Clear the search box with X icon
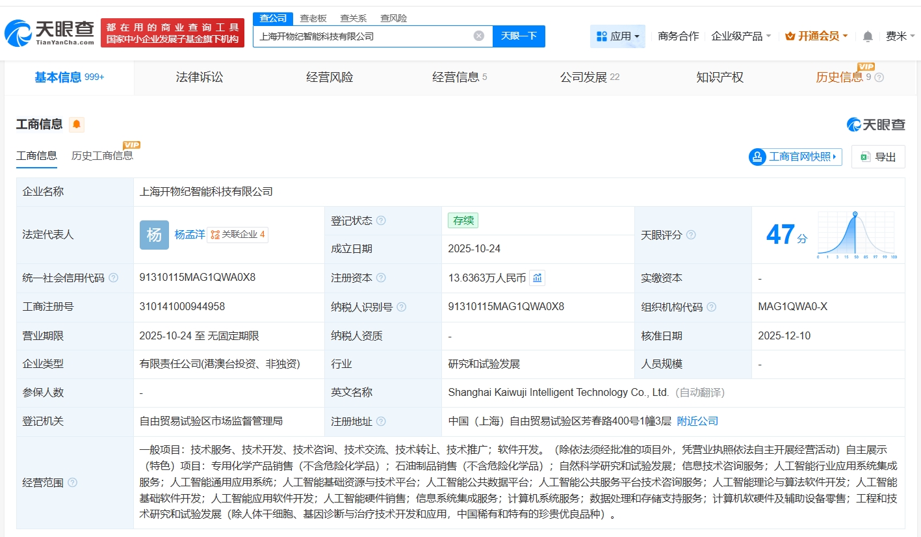 click(479, 36)
